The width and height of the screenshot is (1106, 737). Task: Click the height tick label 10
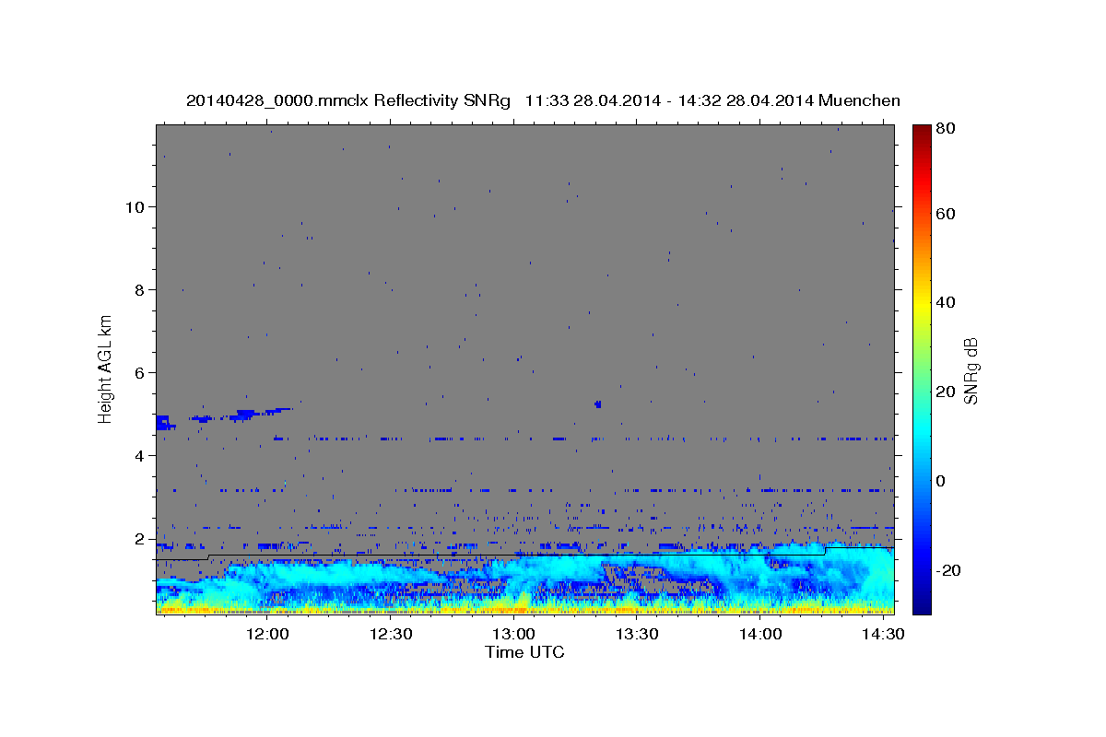[135, 206]
